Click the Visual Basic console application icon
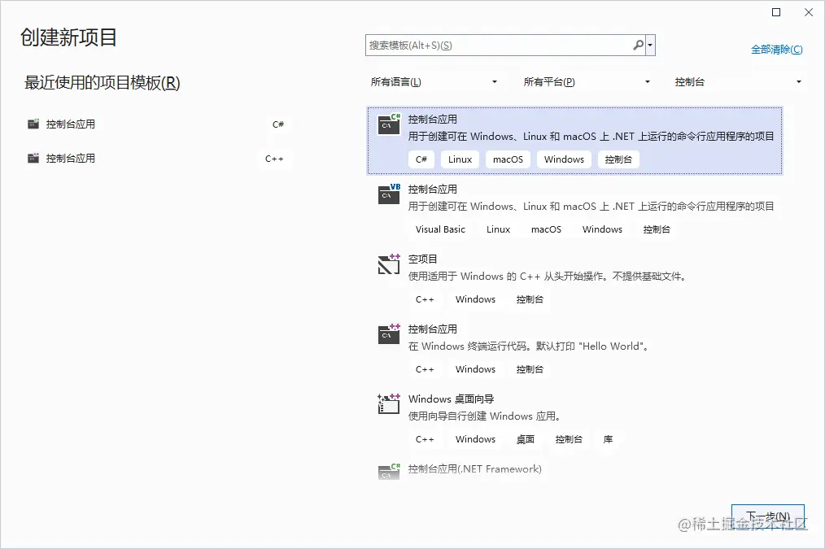 (x=388, y=194)
